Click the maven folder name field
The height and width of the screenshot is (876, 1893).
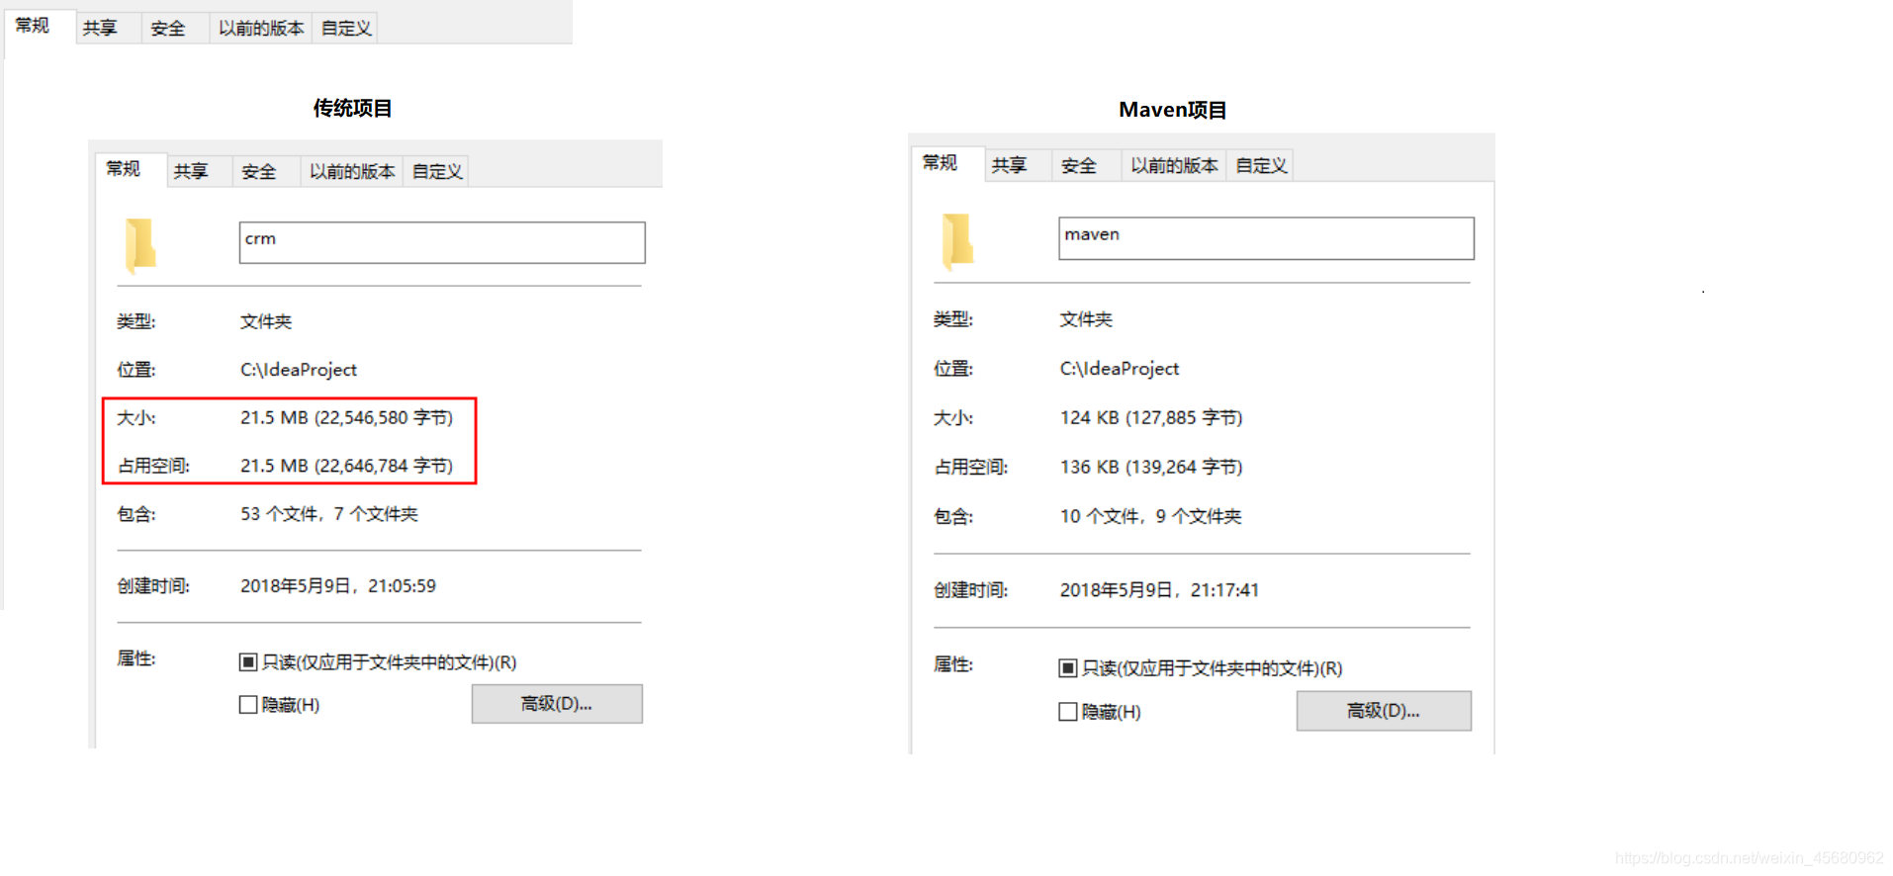coord(1266,238)
